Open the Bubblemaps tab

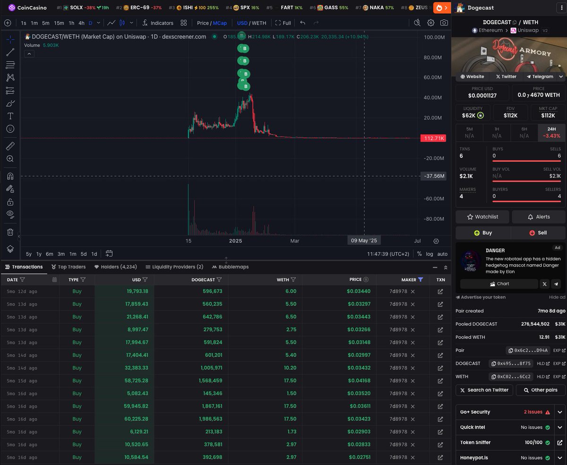pyautogui.click(x=231, y=267)
